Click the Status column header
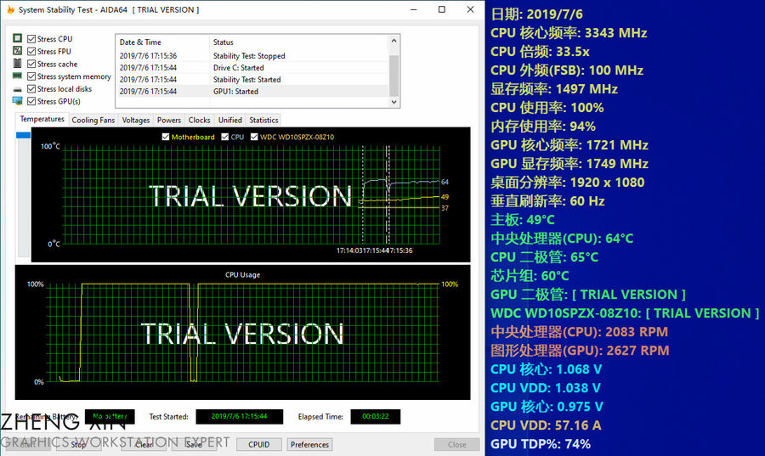 (299, 42)
